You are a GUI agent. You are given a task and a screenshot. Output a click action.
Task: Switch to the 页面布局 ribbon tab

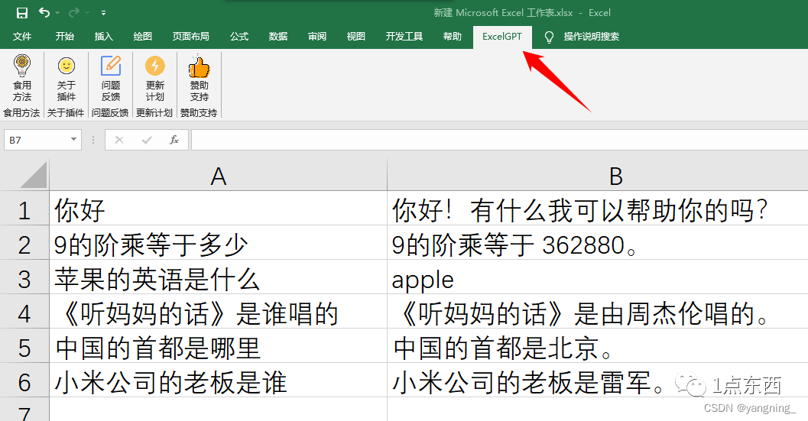point(190,37)
